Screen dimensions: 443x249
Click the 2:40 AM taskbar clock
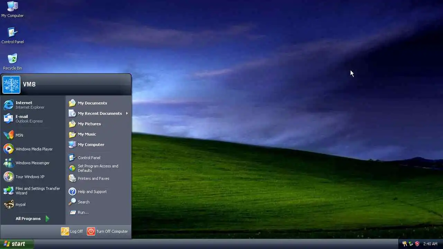[x=430, y=244]
